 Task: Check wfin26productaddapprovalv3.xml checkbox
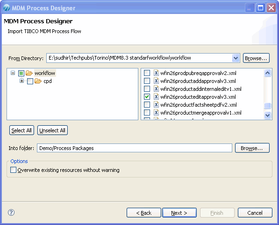point(147,81)
